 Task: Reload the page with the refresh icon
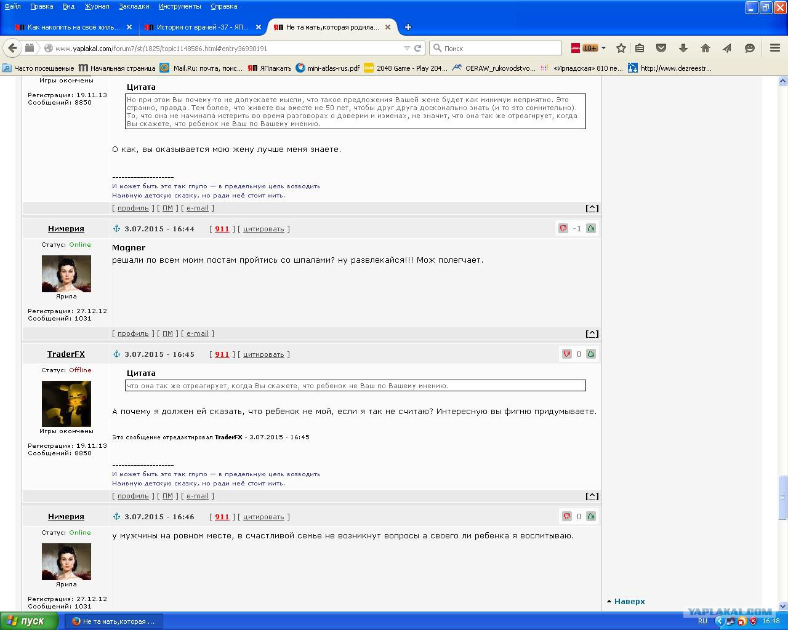click(418, 48)
